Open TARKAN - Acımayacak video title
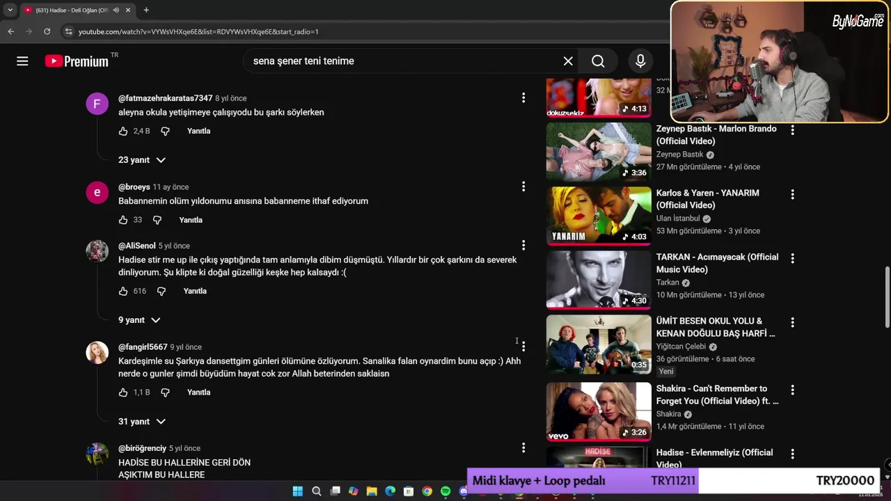Viewport: 891px width, 501px height. pos(717,263)
